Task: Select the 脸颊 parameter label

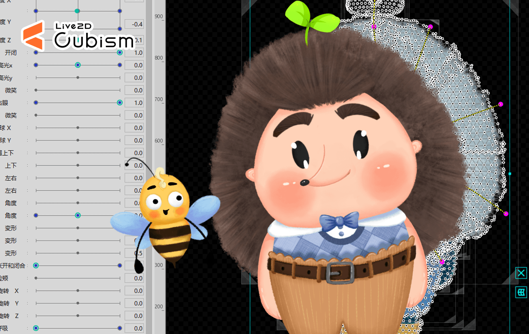Action: [x=4, y=278]
